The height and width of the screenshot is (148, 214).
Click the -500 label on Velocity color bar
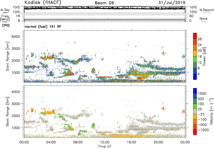tap(202, 124)
